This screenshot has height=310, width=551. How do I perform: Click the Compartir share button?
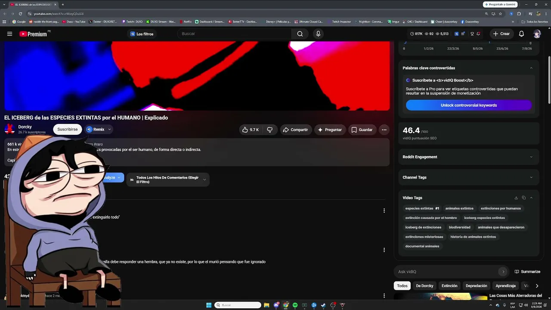coord(296,130)
